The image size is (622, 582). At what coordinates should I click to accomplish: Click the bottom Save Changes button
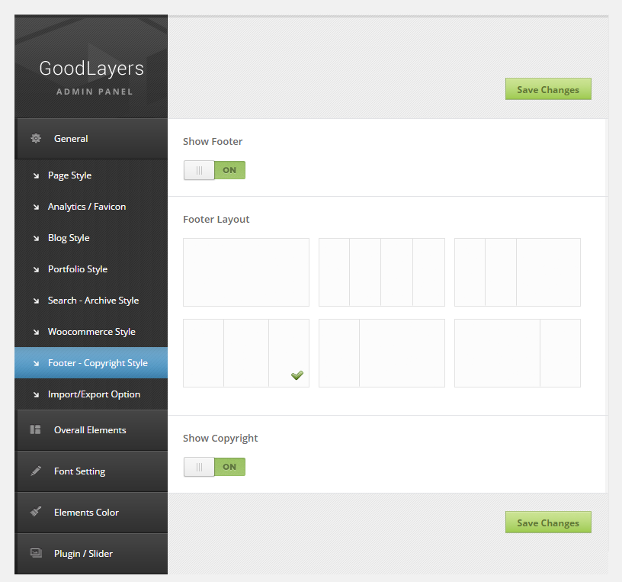pos(548,522)
